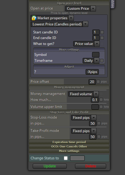
Task: Toggle the Price offset pips checkbox
Action: [98, 82]
